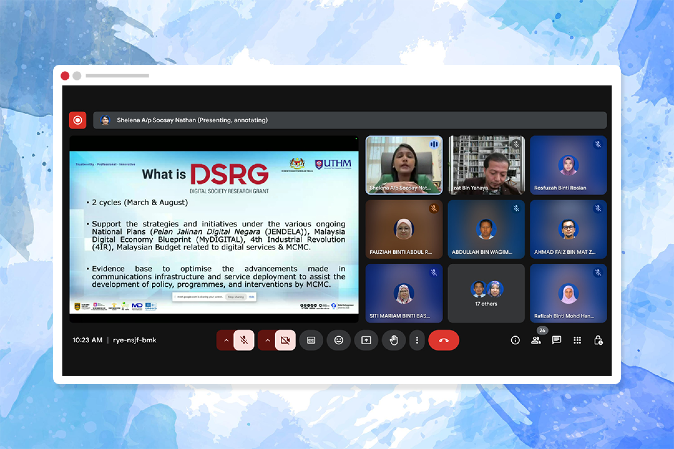This screenshot has width=674, height=449.
Task: Open the 17 others participants tile
Action: pyautogui.click(x=486, y=293)
